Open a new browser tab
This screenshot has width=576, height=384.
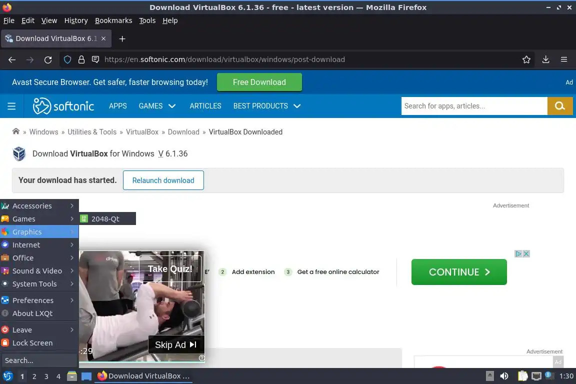pyautogui.click(x=122, y=38)
